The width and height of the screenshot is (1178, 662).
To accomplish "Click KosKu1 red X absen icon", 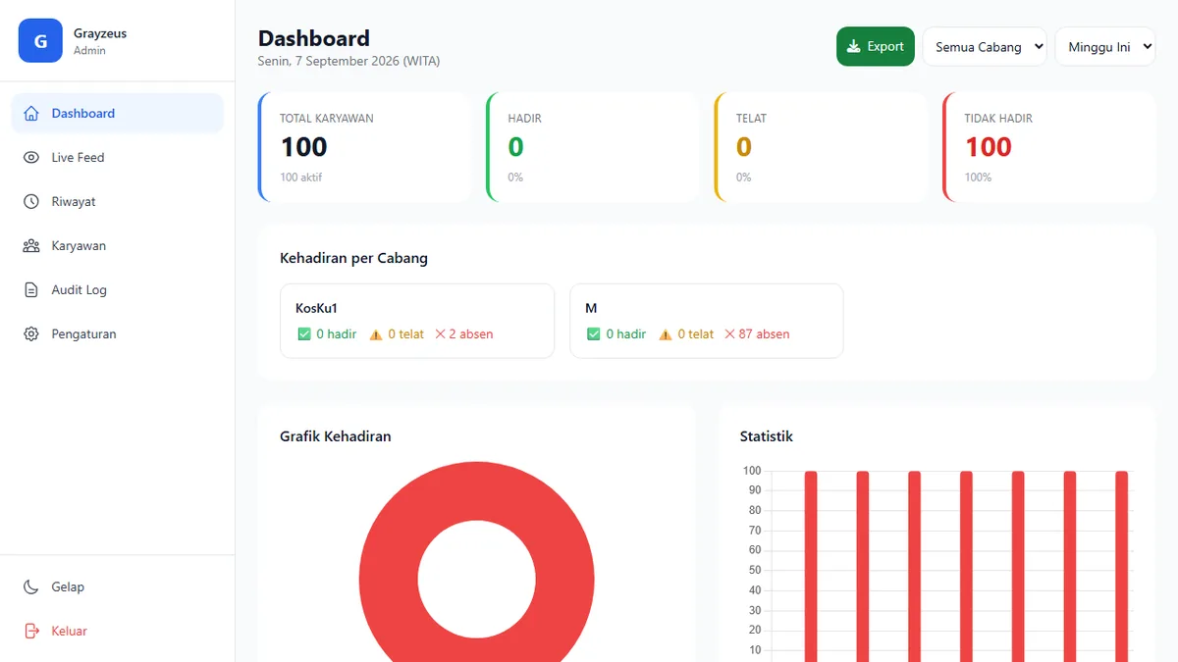I will (x=440, y=334).
